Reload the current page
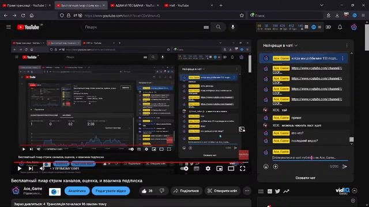 pyautogui.click(x=23, y=16)
